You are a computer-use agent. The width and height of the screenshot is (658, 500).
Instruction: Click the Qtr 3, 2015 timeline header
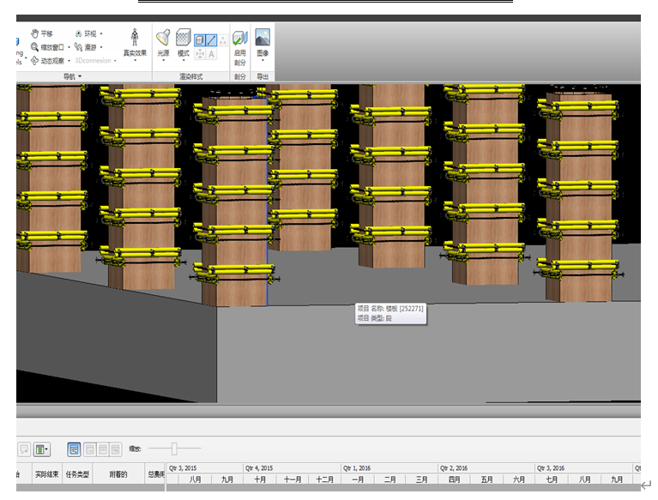click(x=205, y=468)
